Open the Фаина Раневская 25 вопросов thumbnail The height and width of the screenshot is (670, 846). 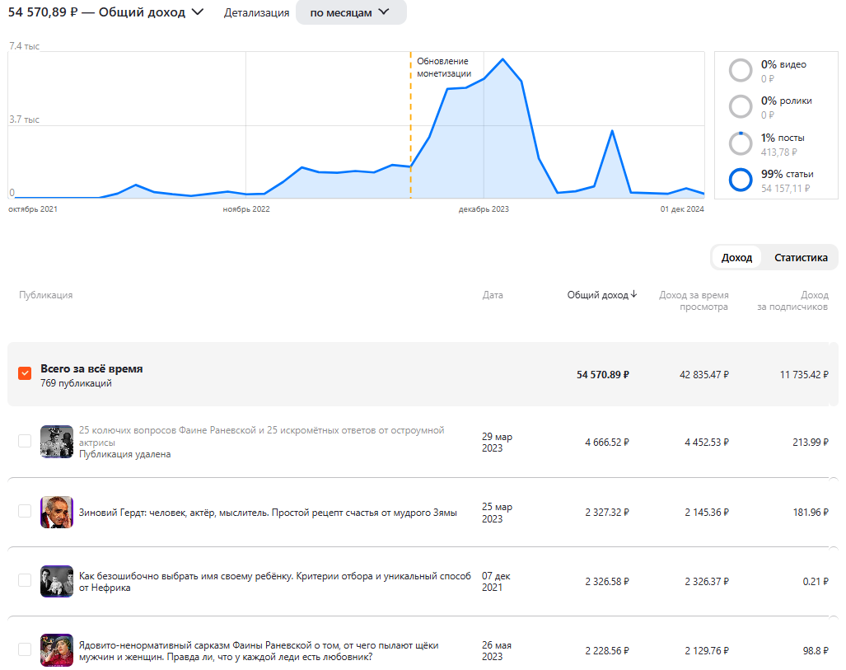point(57,442)
